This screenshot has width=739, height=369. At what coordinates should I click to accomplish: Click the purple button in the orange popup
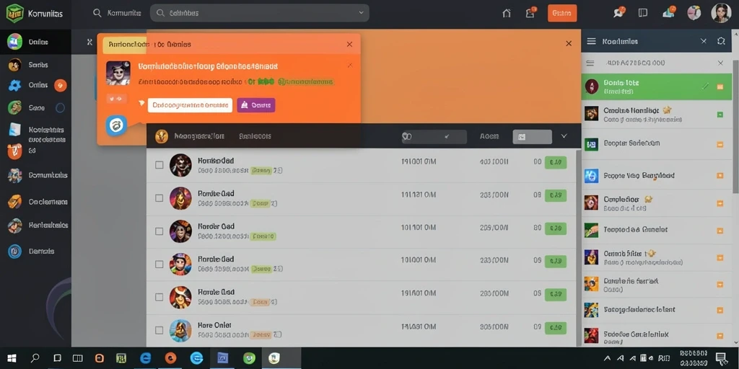click(x=256, y=105)
